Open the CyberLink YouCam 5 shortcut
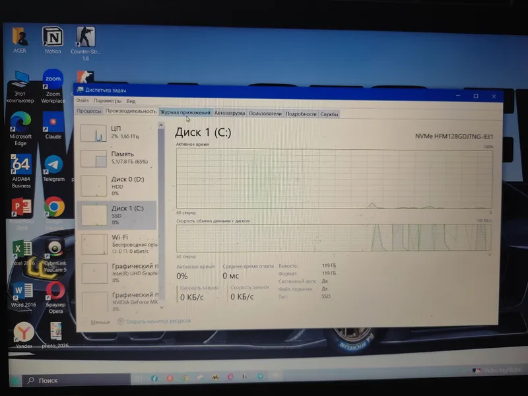The image size is (528, 396). [x=55, y=256]
